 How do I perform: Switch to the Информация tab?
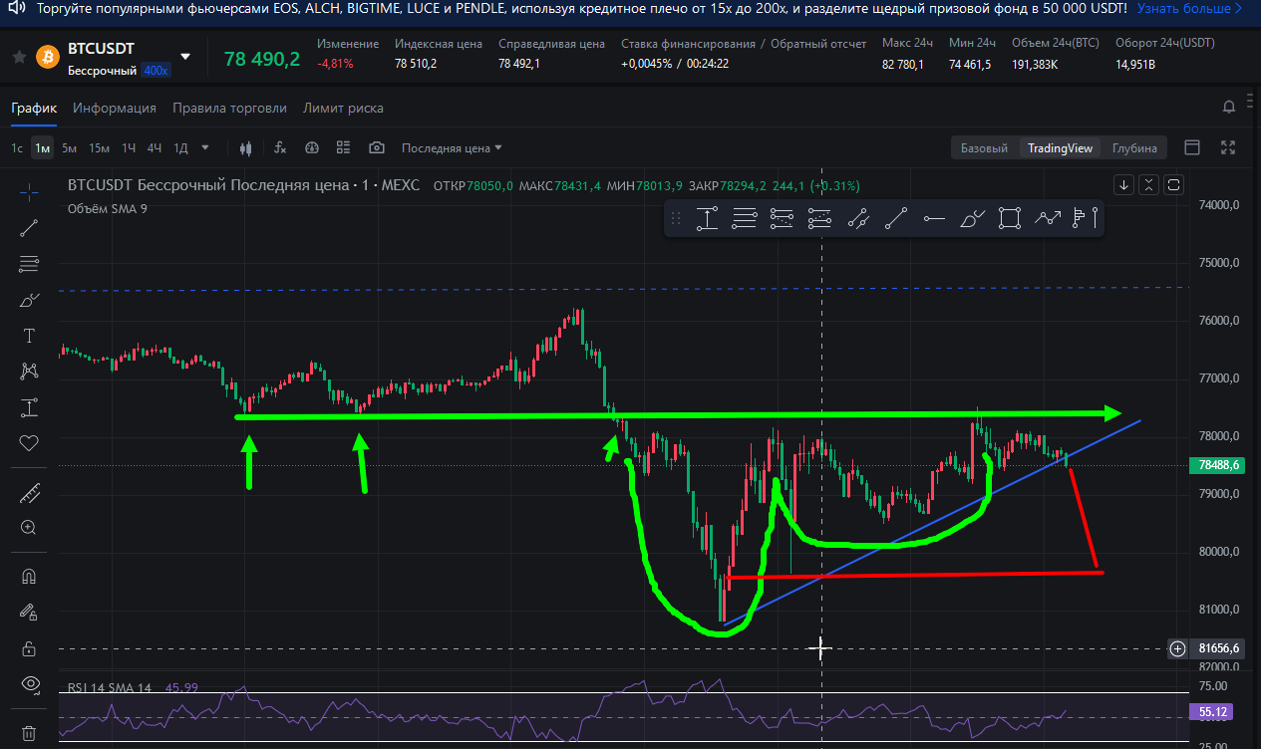pyautogui.click(x=114, y=108)
